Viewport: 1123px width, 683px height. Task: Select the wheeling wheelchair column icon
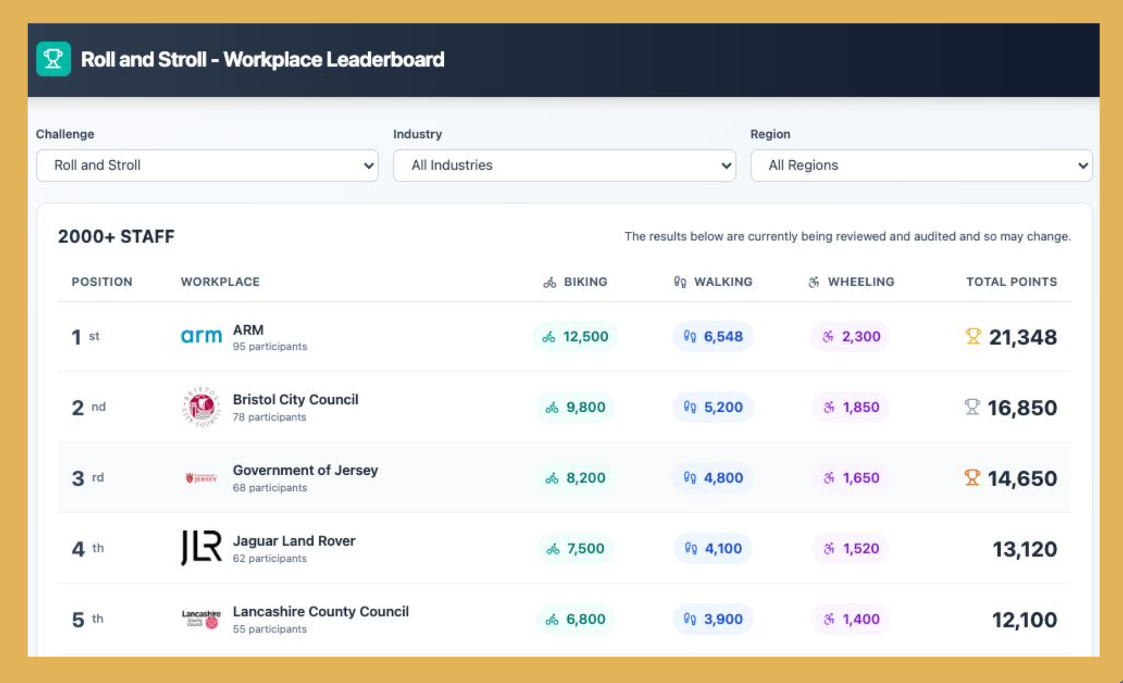point(814,281)
